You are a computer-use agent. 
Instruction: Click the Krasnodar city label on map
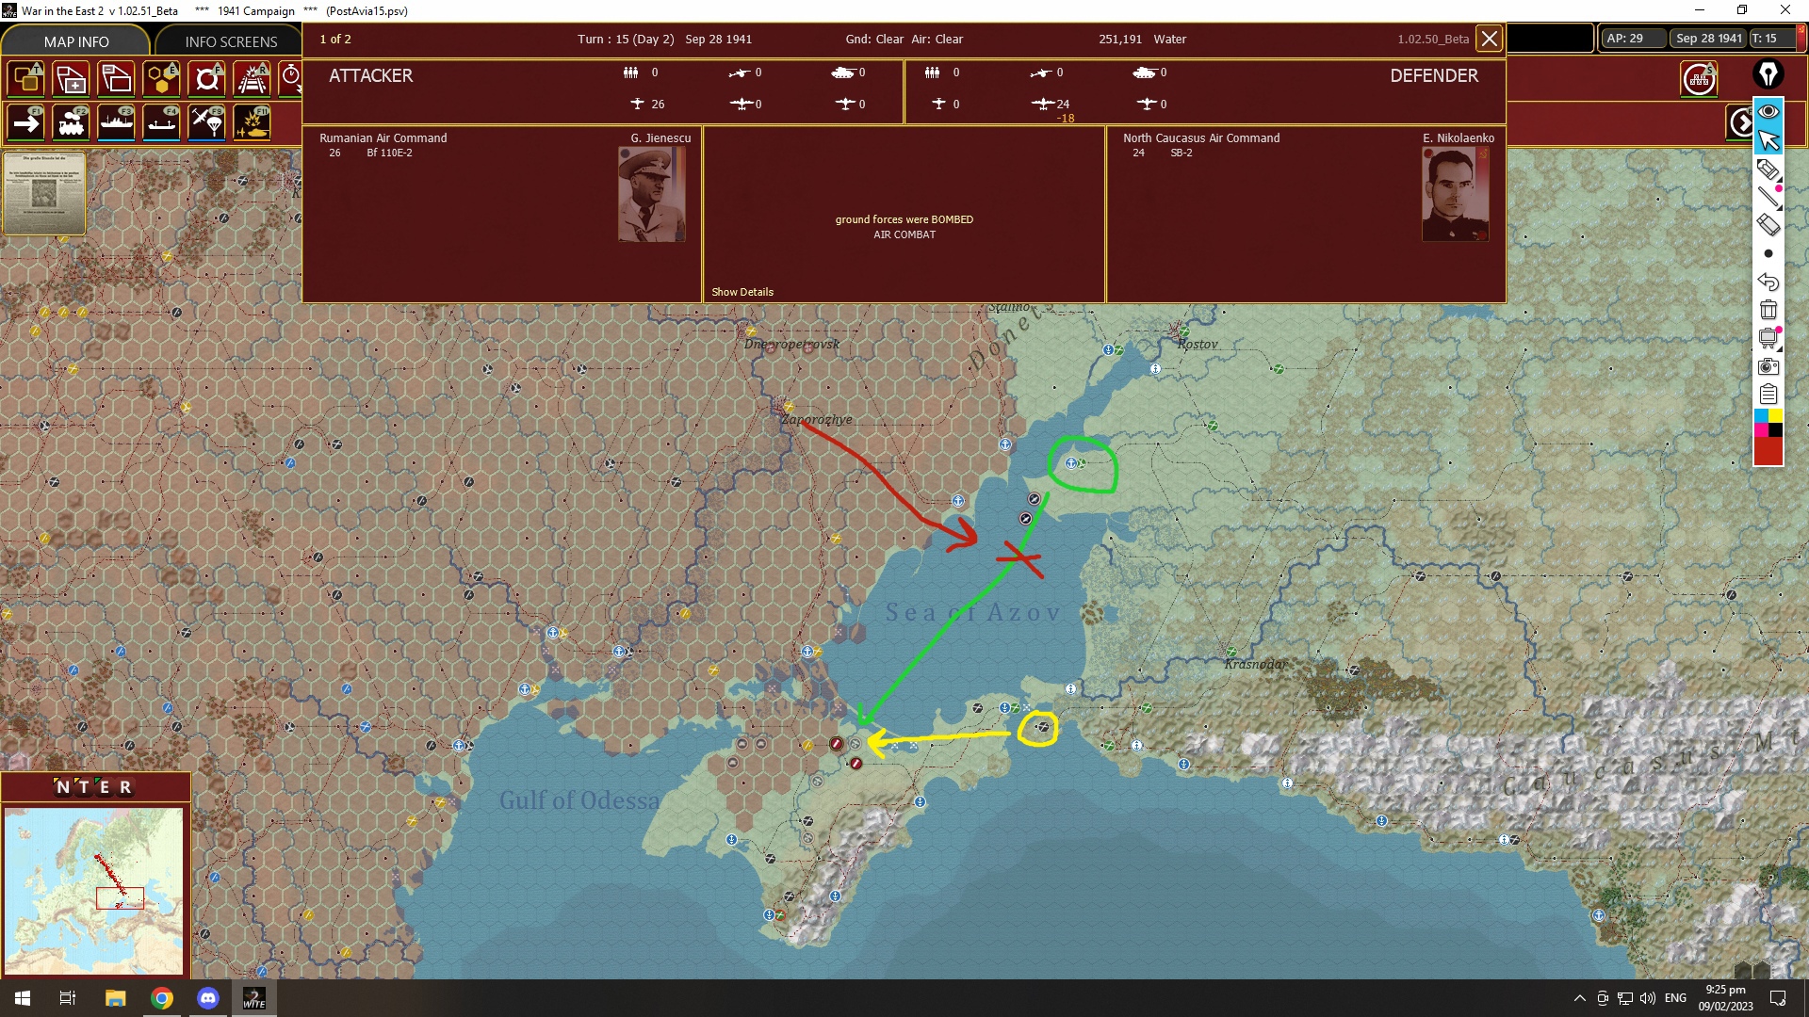[x=1256, y=665]
